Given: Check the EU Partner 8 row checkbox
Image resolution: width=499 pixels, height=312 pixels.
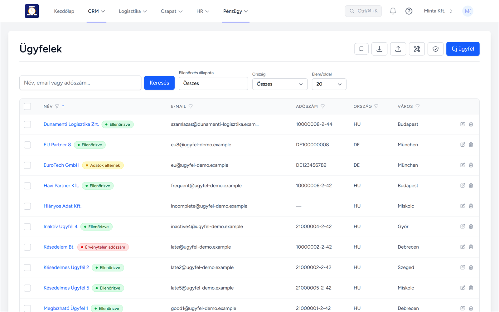Looking at the screenshot, I should (27, 145).
